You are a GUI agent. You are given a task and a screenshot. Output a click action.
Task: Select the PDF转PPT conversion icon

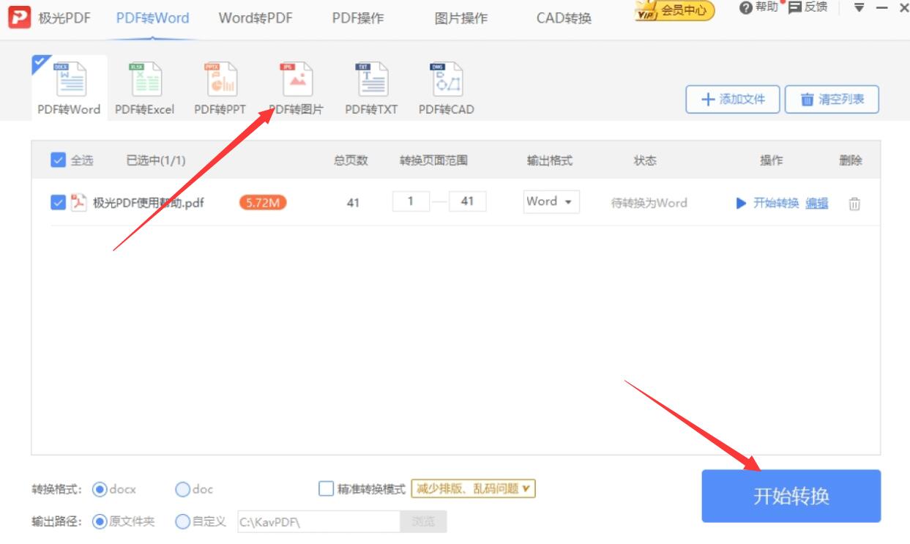(220, 80)
